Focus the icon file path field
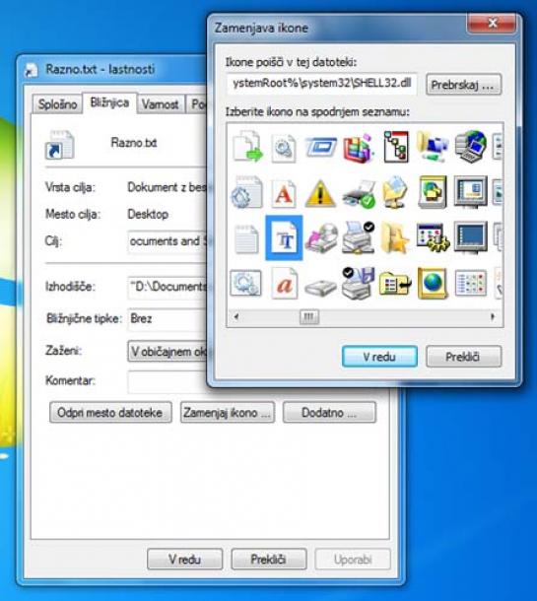The width and height of the screenshot is (537, 601). (x=321, y=84)
